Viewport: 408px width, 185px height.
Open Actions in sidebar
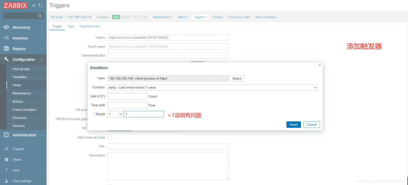(x=18, y=102)
